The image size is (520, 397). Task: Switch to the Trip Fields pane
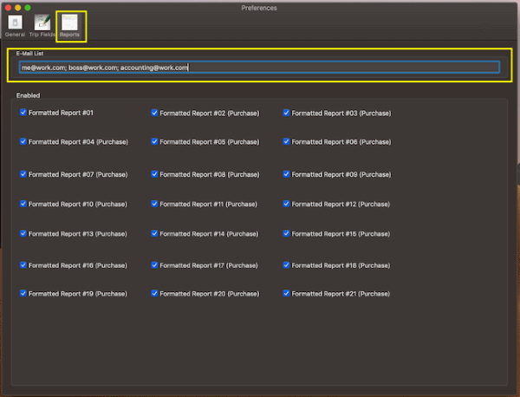[41, 24]
